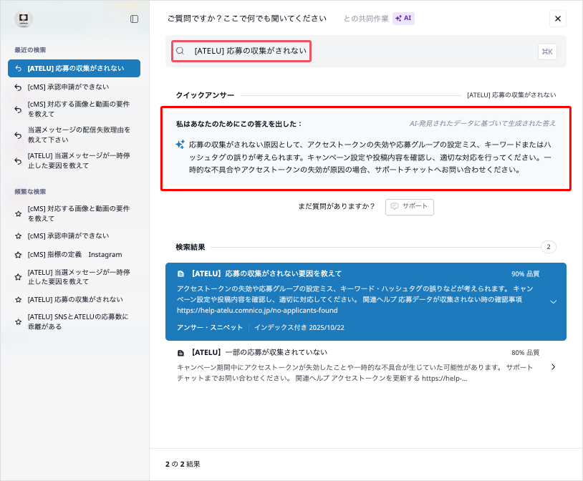This screenshot has width=583, height=481.
Task: Click the ⌘K shortcut badge
Action: (x=547, y=52)
